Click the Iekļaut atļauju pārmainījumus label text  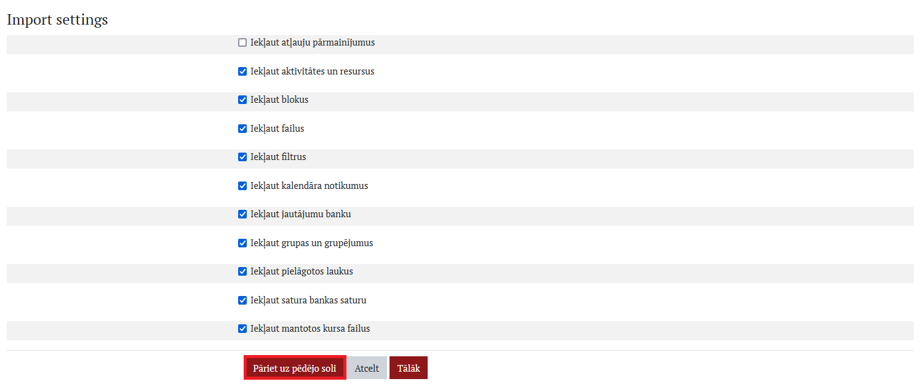tap(313, 43)
